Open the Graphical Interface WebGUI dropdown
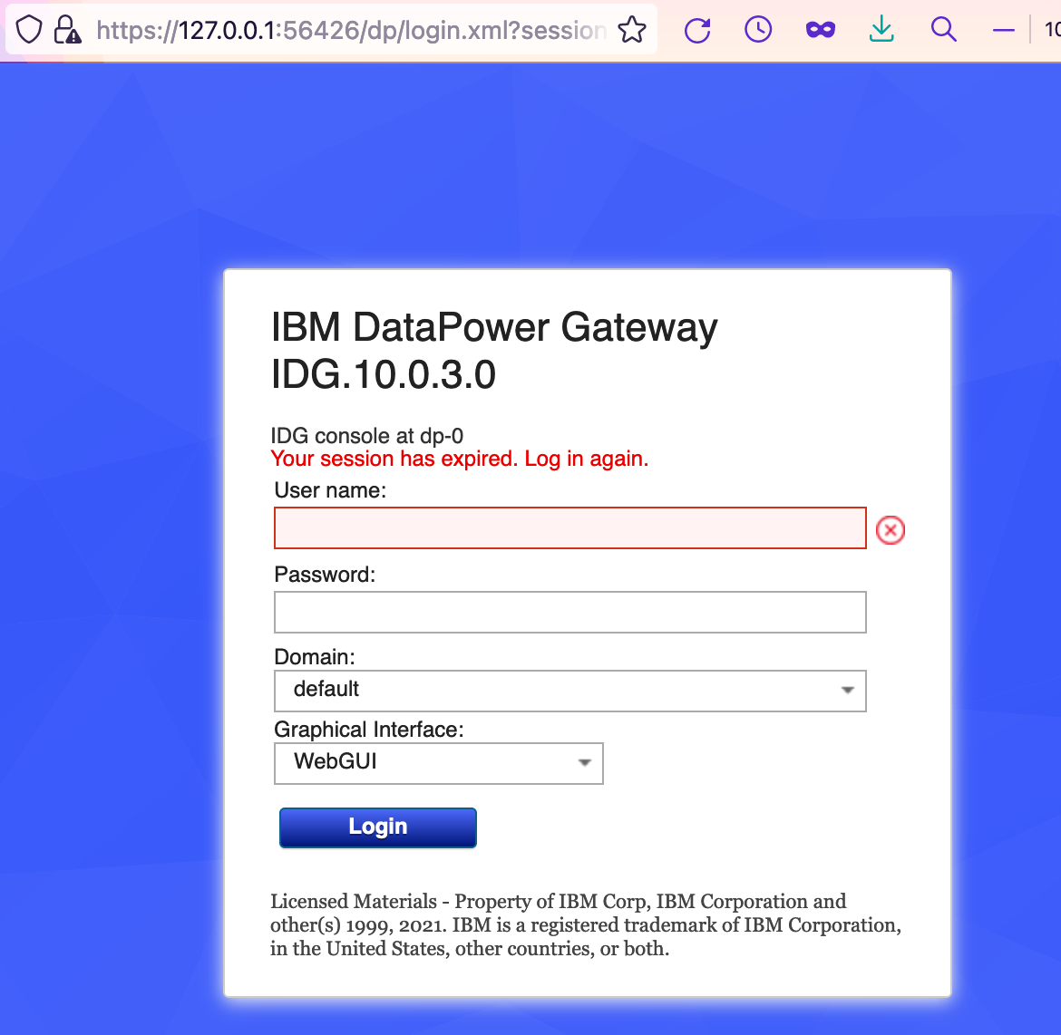The image size is (1061, 1035). coord(439,763)
